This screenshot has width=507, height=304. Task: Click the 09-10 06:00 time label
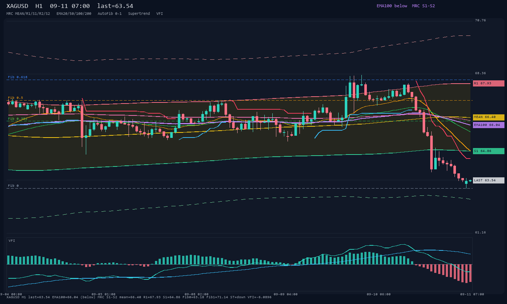[x=379, y=294]
